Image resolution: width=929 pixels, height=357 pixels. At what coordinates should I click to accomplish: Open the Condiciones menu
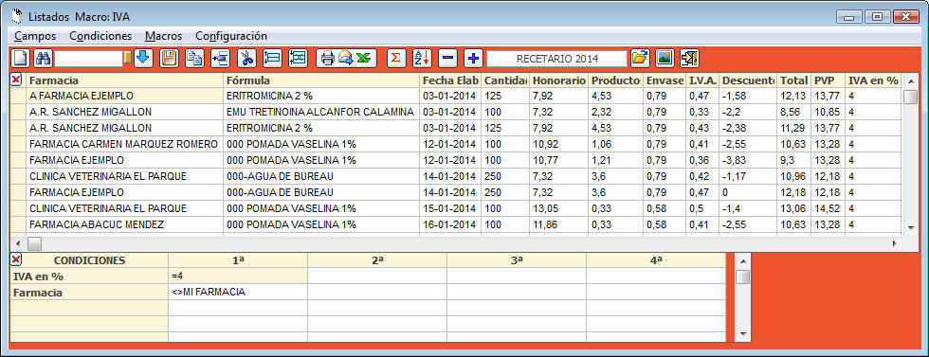(100, 36)
